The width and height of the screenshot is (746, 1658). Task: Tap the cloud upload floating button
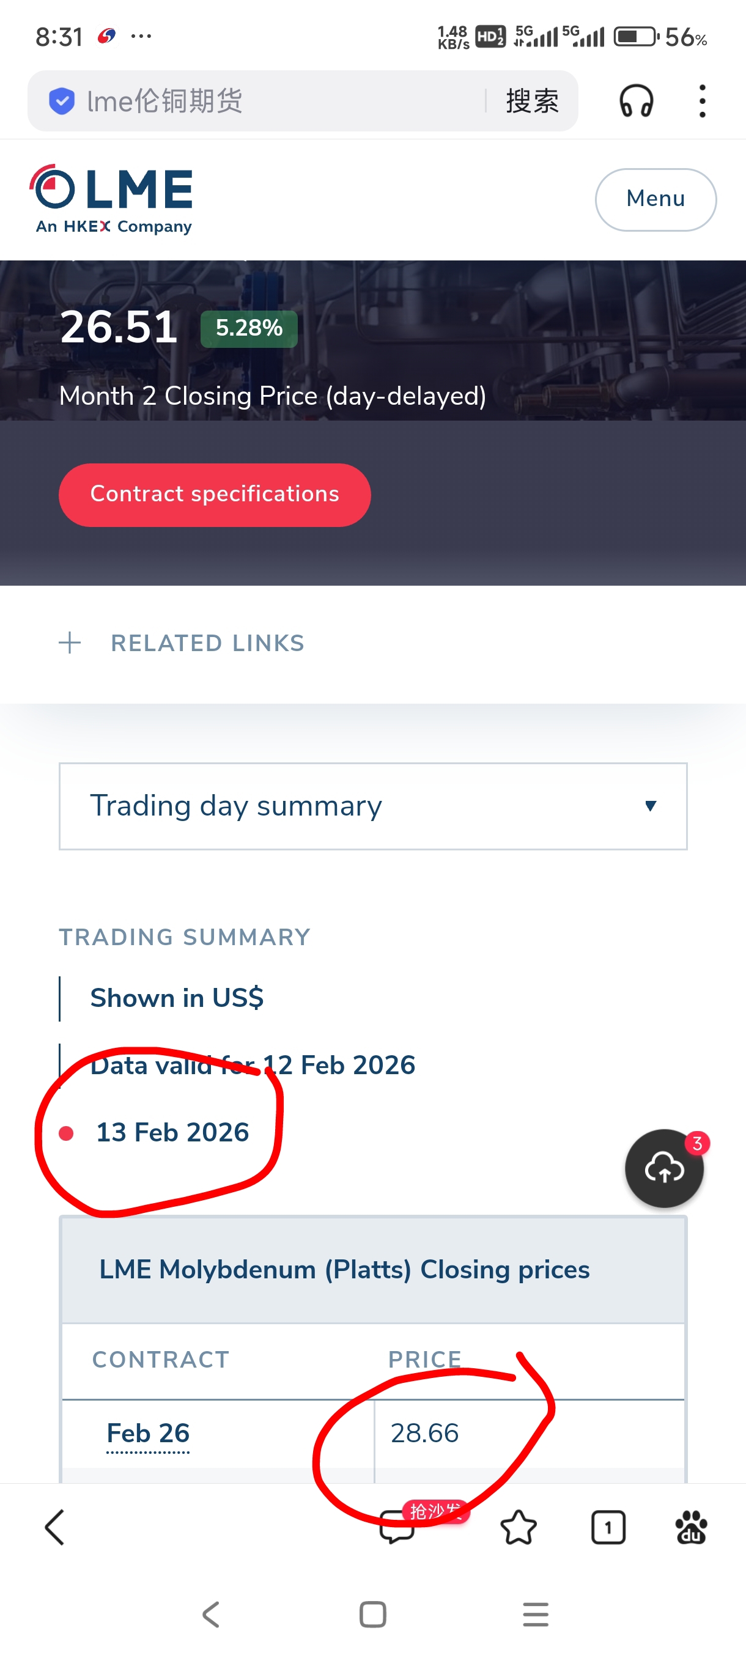click(663, 1168)
